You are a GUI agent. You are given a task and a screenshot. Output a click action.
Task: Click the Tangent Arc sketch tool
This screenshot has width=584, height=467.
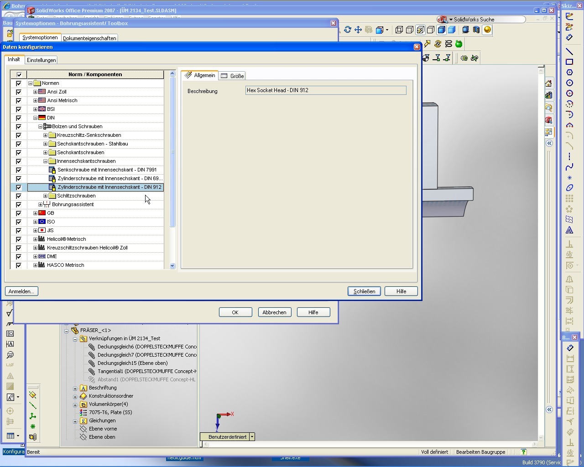569,114
